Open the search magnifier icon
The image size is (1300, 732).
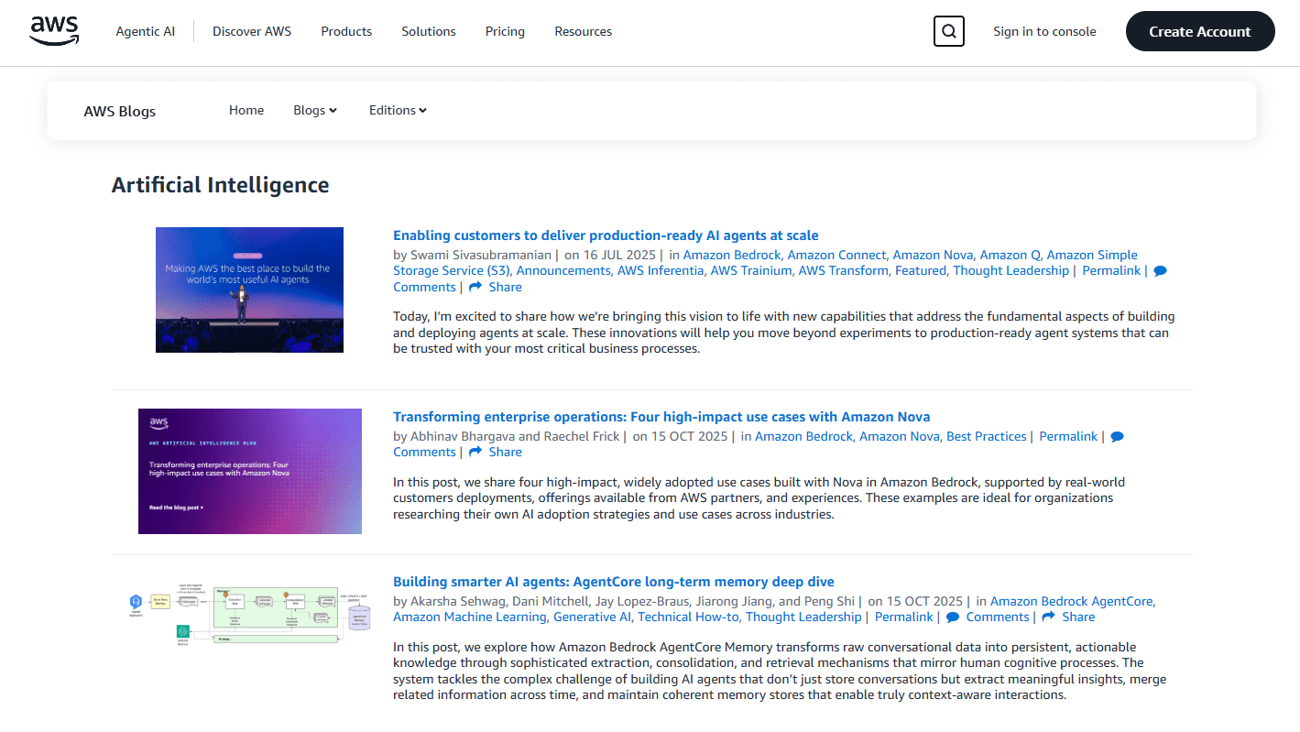point(948,30)
